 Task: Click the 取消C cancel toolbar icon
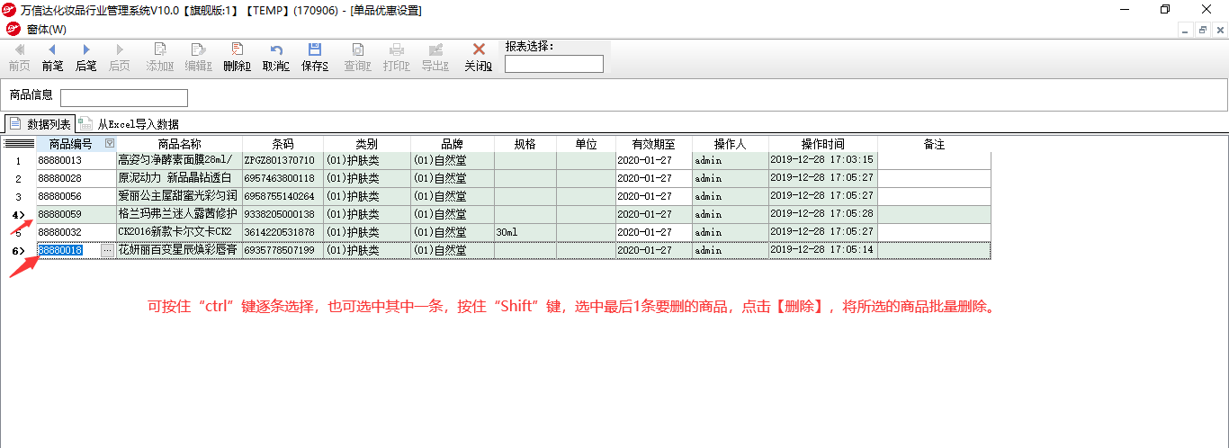pos(276,58)
